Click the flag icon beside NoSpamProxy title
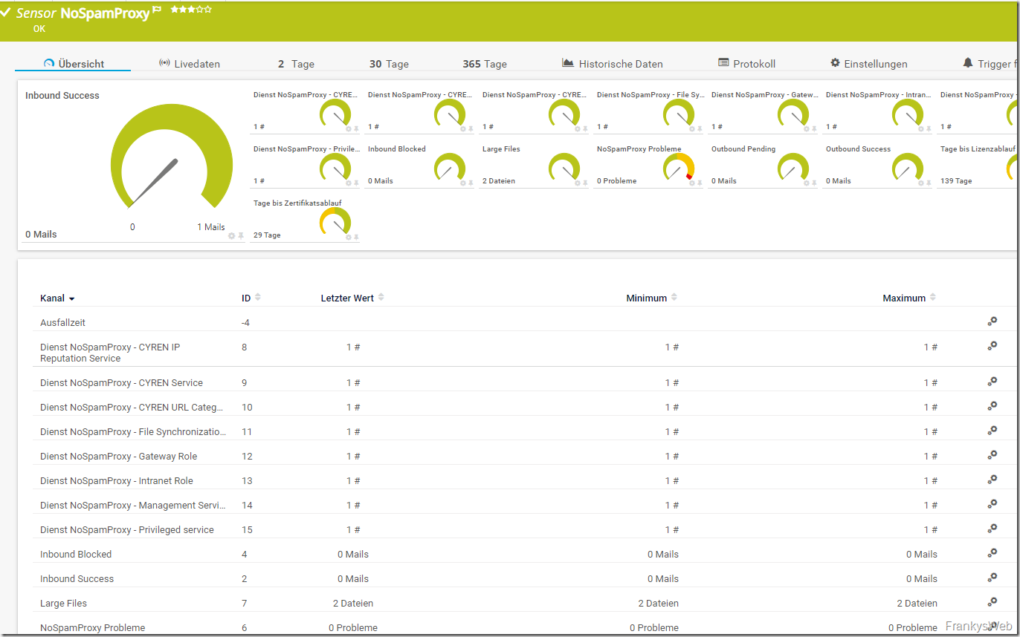Screen dimensions: 1020x637 [x=157, y=10]
